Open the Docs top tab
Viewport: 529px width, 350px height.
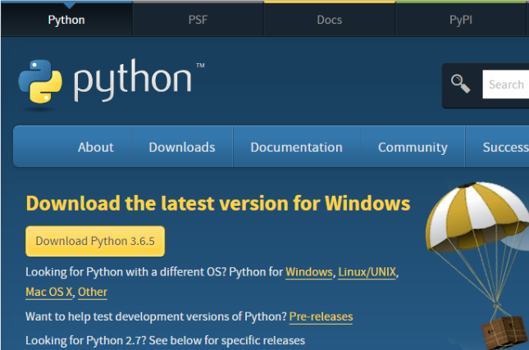329,20
